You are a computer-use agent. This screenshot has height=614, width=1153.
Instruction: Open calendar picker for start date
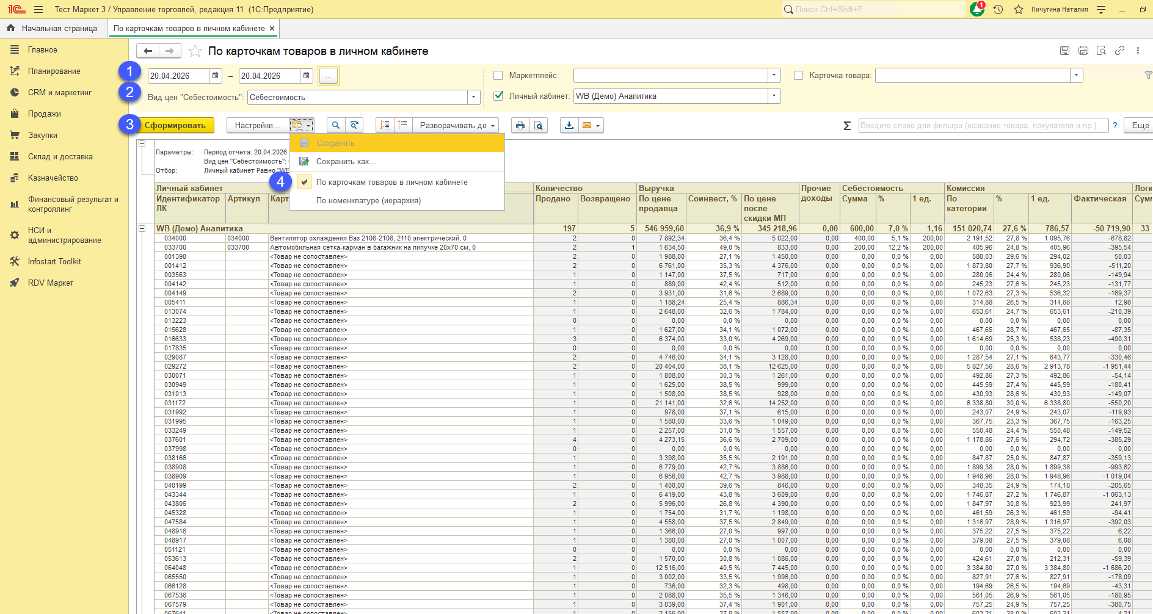[x=216, y=76]
